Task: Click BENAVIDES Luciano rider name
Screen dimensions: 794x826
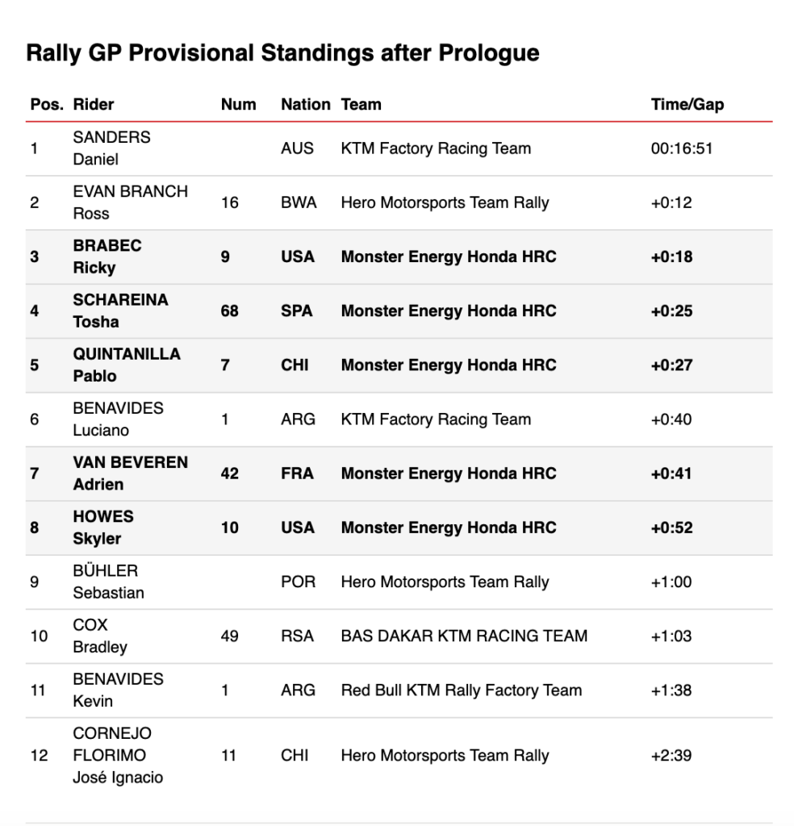Action: point(118,419)
